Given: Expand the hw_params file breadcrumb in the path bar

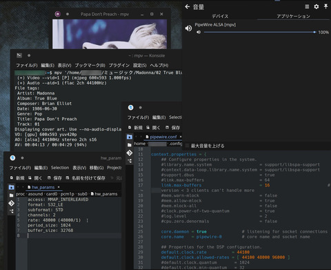Looking at the screenshot, I should (x=104, y=194).
